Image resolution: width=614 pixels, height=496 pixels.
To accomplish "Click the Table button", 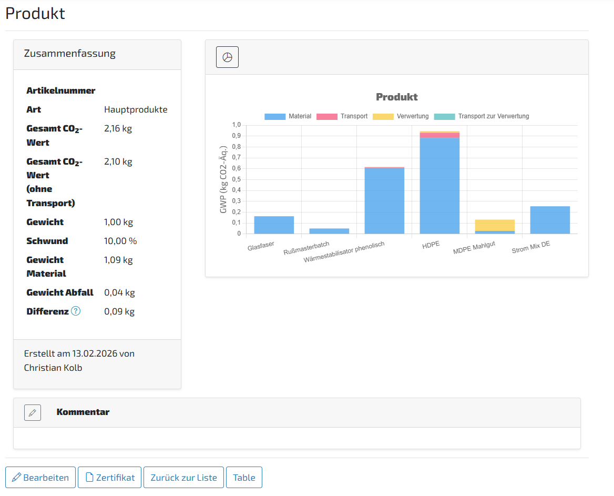I will pos(244,478).
